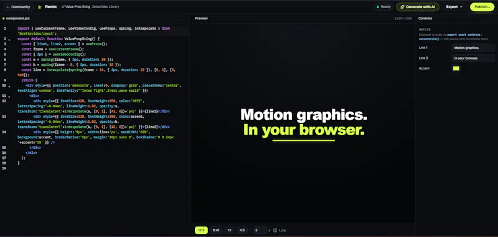Click the Ready status label
498x237 pixels.
pyautogui.click(x=385, y=7)
